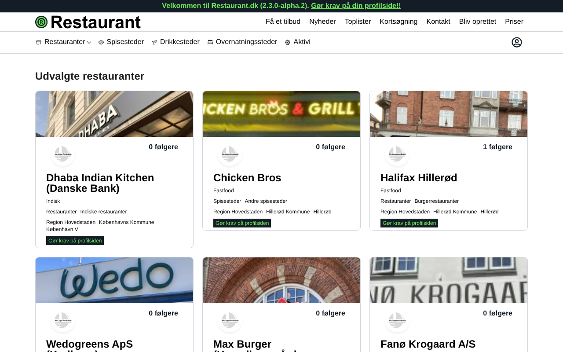Click the Overnatningssteder bed icon
Viewport: 563px width, 352px height.
(210, 42)
